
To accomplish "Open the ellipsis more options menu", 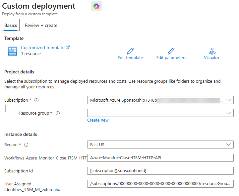I will (86, 6).
